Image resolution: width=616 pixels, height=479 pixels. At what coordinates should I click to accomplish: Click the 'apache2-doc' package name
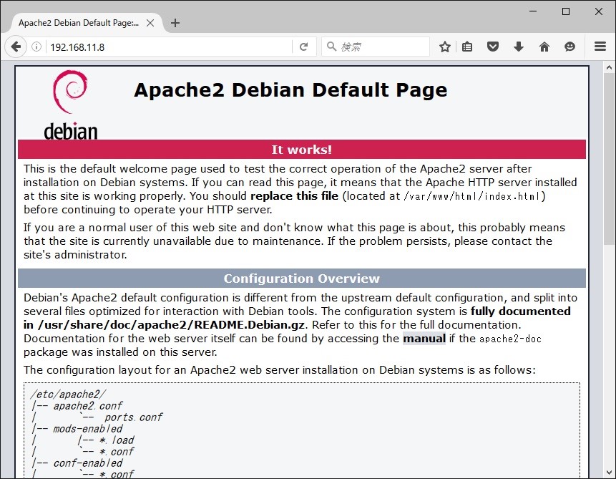(510, 339)
